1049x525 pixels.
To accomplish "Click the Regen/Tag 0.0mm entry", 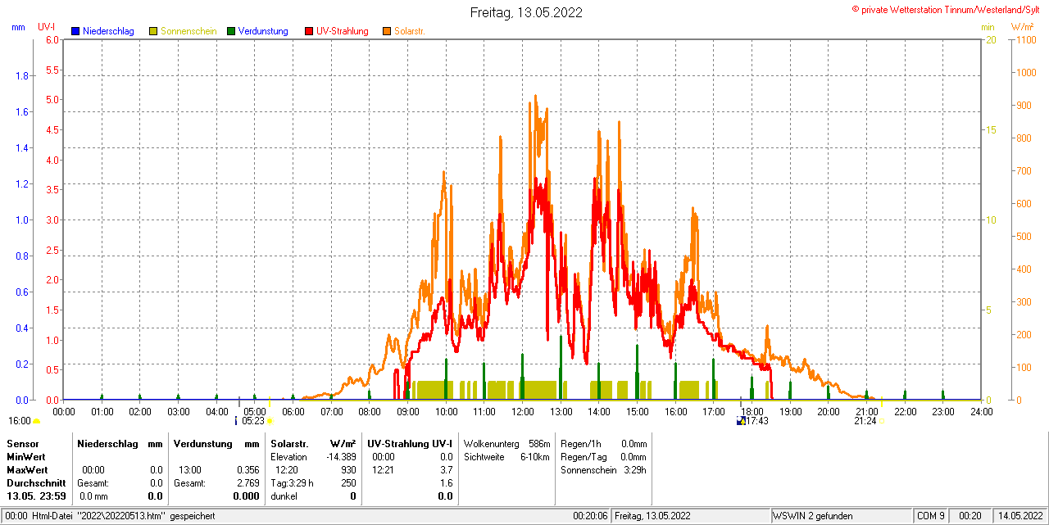I will [603, 456].
